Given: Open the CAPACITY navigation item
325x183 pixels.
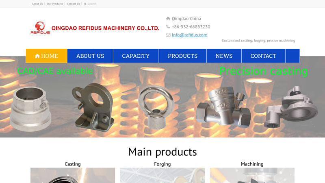Looking at the screenshot, I should point(136,56).
